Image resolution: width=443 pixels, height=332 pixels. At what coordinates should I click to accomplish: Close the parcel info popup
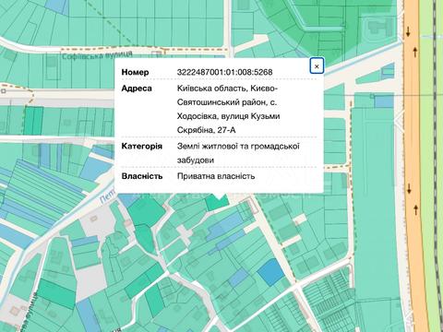317,65
